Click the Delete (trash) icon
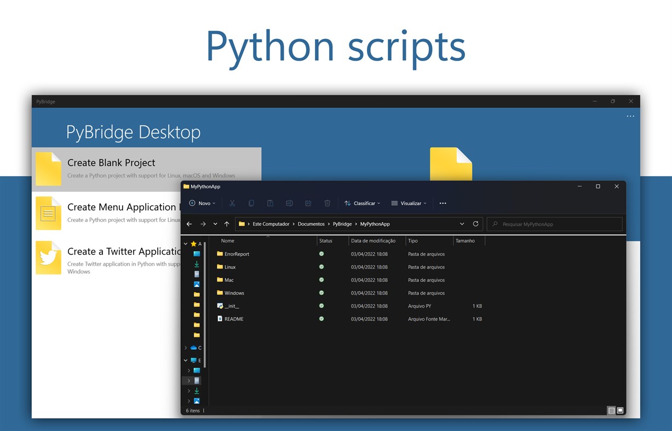 tap(328, 203)
